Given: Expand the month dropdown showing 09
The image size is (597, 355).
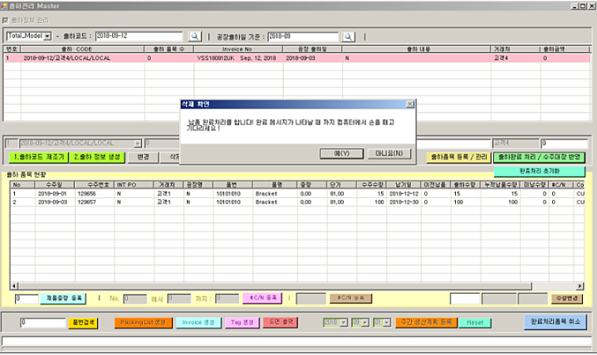Looking at the screenshot, I should click(365, 323).
